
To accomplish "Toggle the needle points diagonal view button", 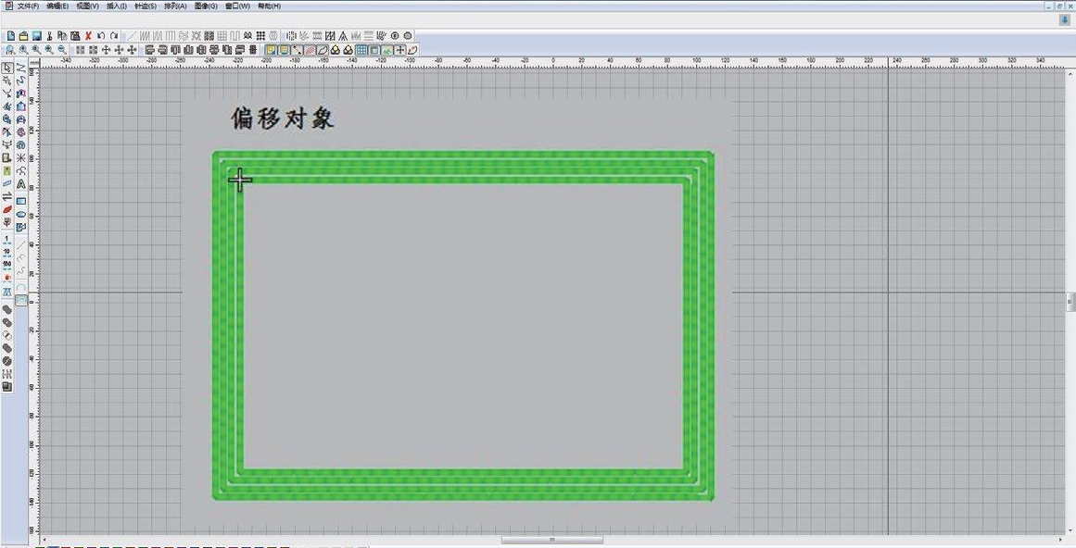I will coord(297,50).
